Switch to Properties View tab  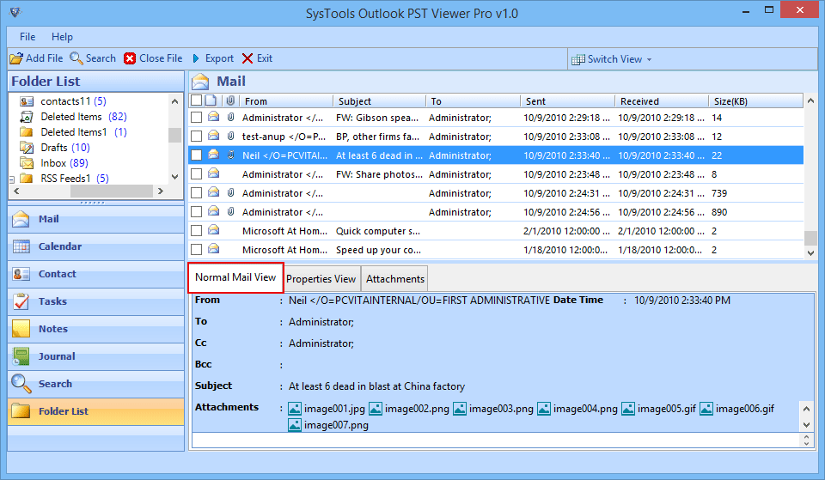[321, 279]
